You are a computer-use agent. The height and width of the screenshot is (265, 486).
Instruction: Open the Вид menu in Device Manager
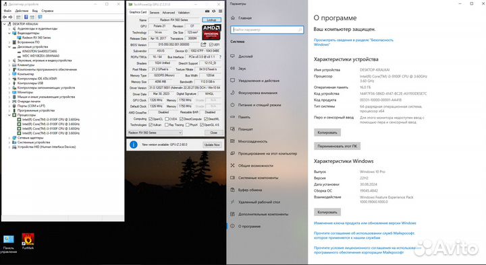(35, 11)
